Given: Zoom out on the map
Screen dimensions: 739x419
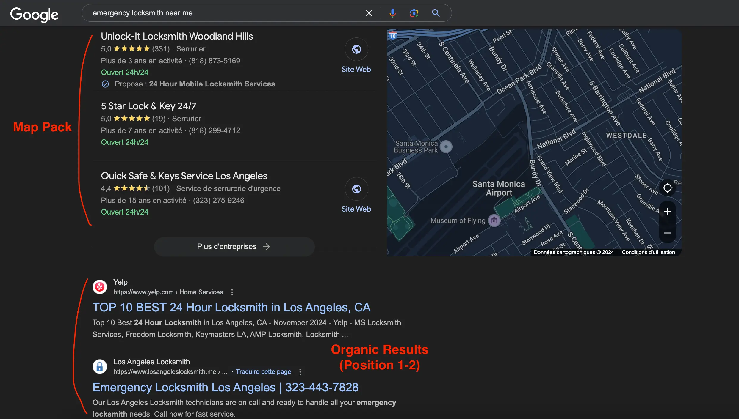Looking at the screenshot, I should coord(668,233).
